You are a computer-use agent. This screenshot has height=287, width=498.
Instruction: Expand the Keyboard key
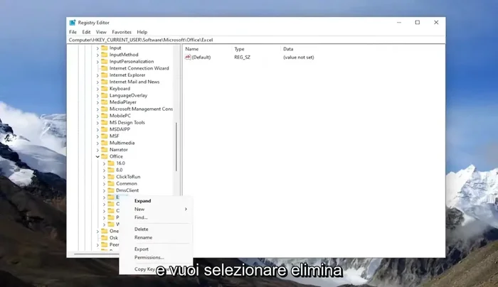point(97,89)
